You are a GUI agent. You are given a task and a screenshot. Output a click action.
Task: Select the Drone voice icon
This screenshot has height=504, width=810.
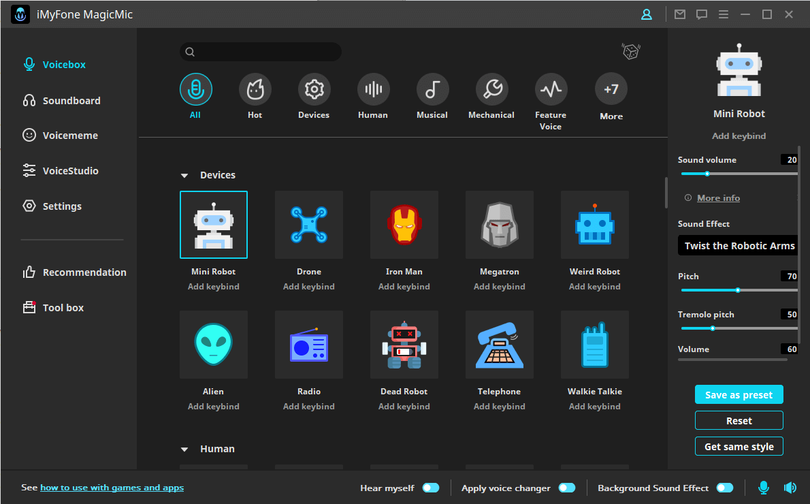[309, 225]
